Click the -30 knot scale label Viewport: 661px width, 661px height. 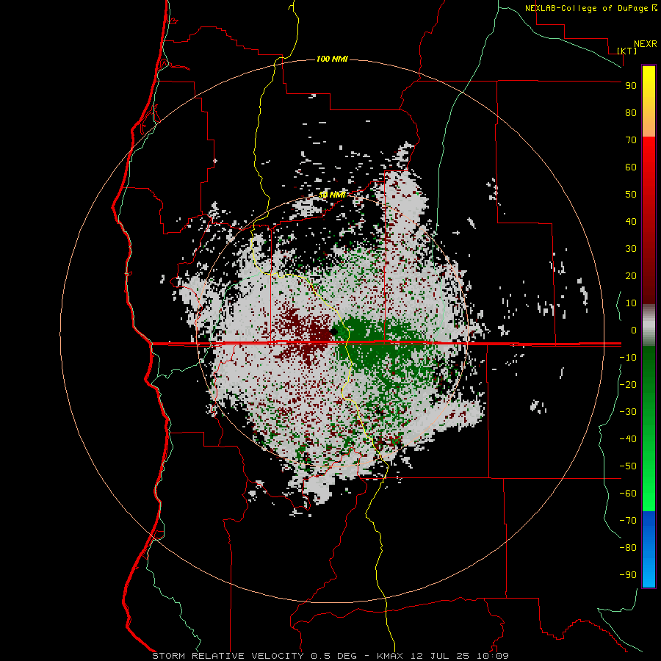628,412
